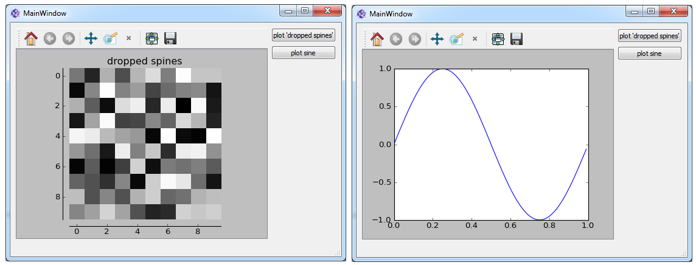Activate Zoom-to-rectangle tool in sine plot window

(456, 39)
